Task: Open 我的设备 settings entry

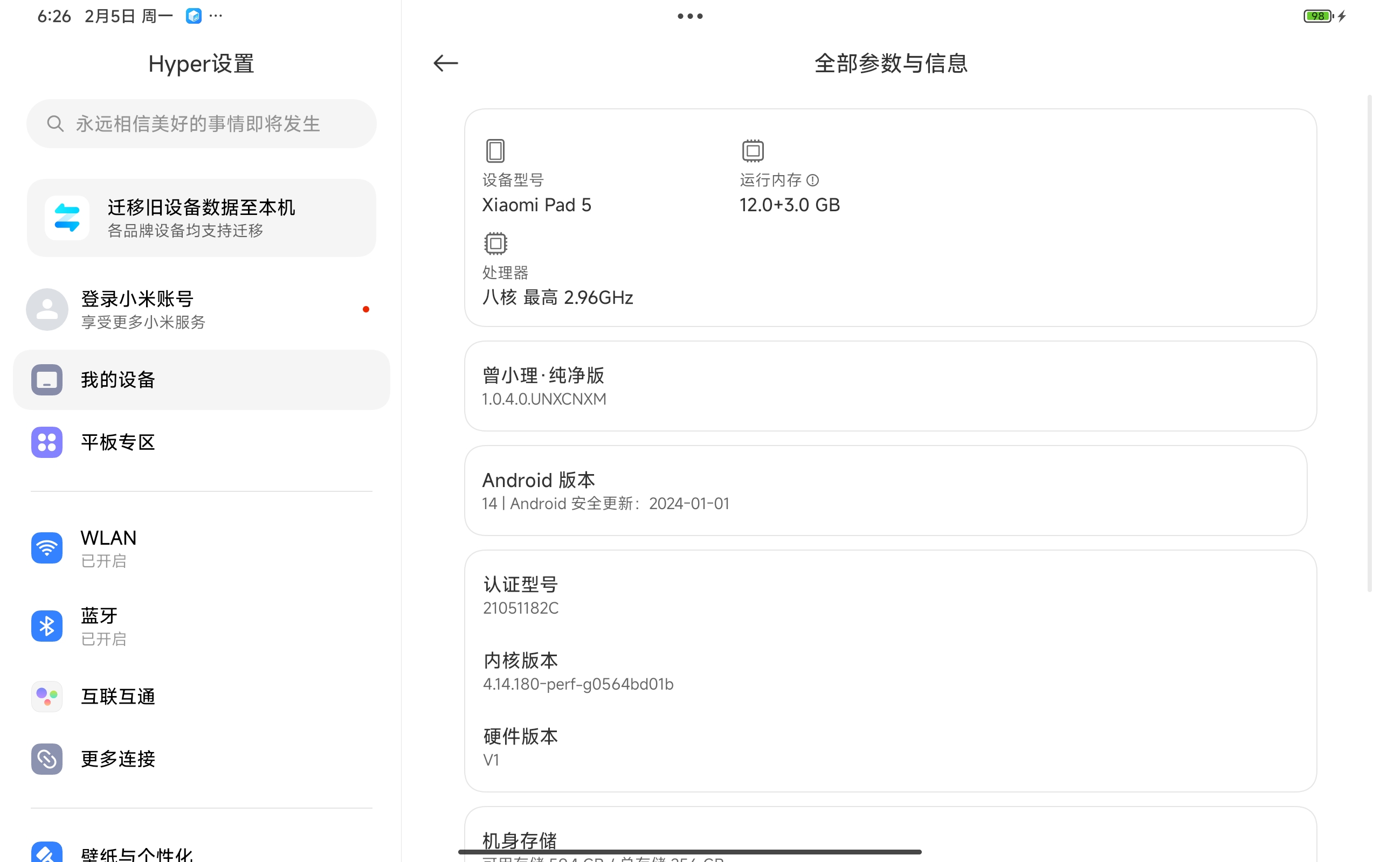Action: tap(201, 380)
